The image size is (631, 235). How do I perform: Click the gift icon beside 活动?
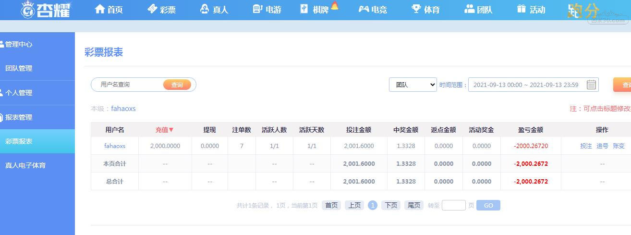[522, 9]
